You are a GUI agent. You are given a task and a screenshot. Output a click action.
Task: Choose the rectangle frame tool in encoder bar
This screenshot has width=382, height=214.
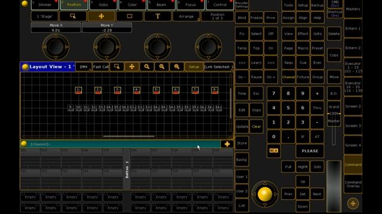[130, 16]
